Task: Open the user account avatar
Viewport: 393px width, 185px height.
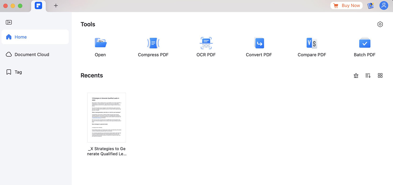Action: [384, 5]
